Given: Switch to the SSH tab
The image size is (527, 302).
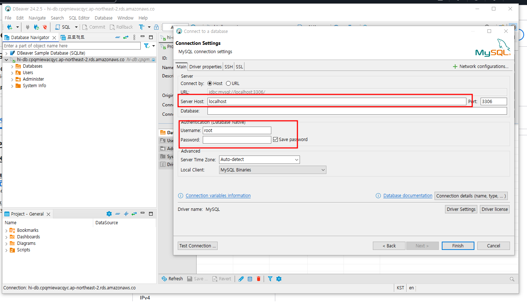Looking at the screenshot, I should click(x=228, y=67).
